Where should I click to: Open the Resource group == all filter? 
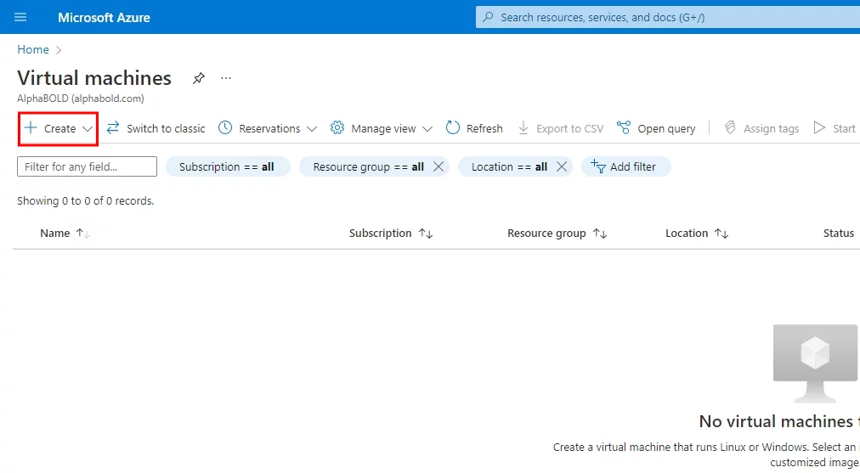(368, 166)
